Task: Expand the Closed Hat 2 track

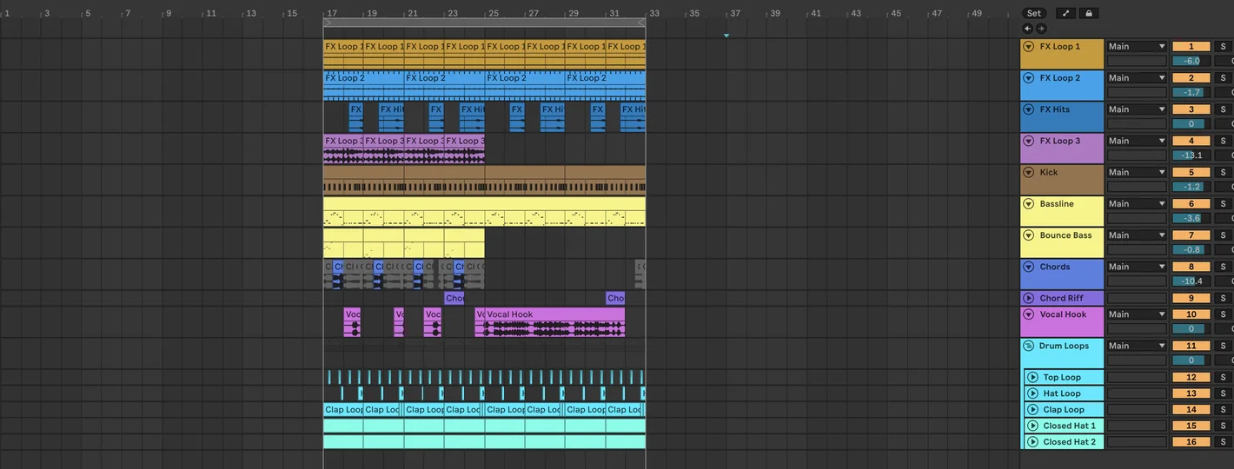Action: pyautogui.click(x=1033, y=442)
